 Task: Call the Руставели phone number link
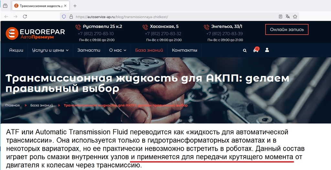point(96,34)
